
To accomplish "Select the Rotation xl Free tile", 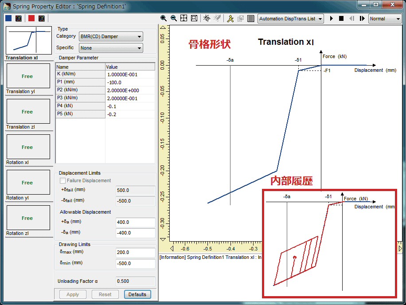I will pyautogui.click(x=28, y=147).
